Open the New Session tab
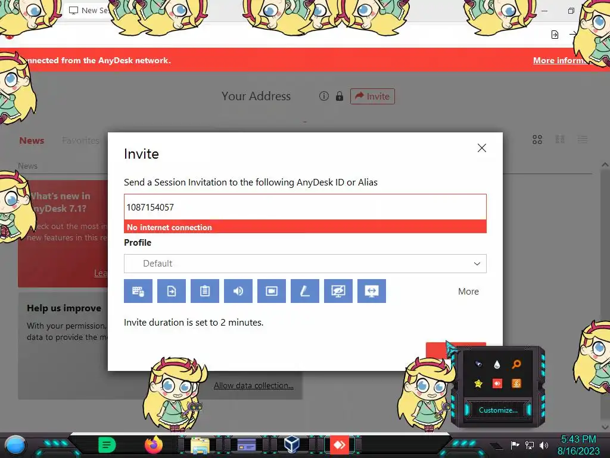The width and height of the screenshot is (610, 458). 89,11
